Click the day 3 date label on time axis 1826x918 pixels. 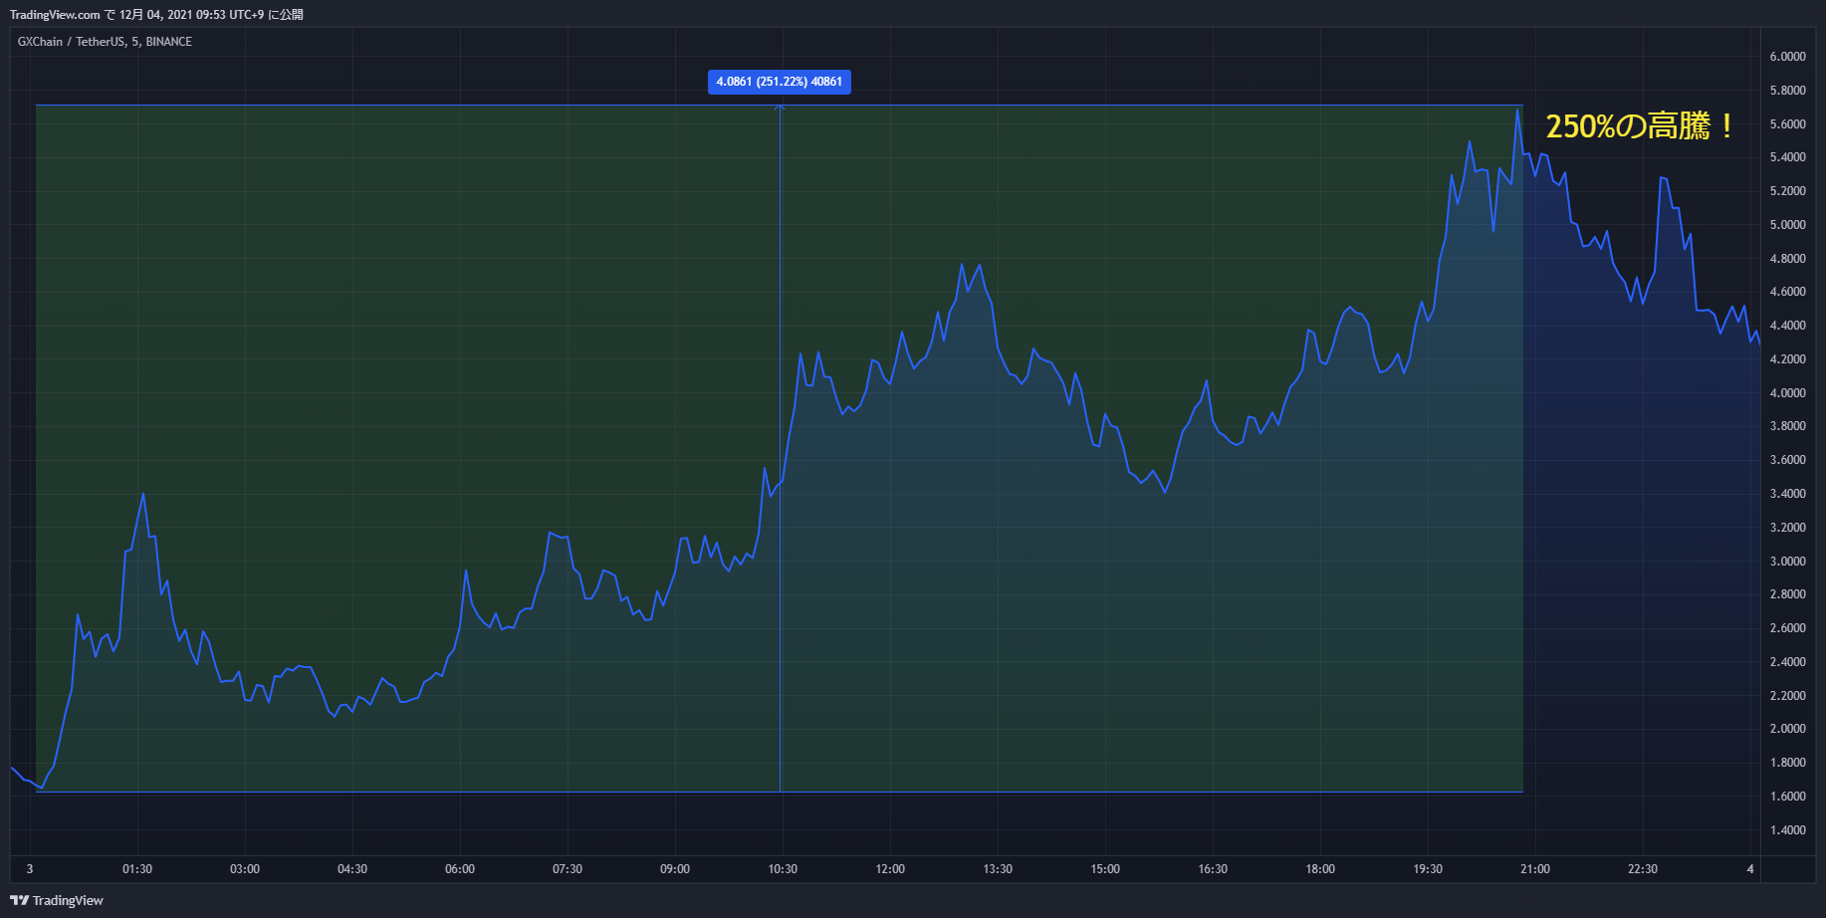pos(30,869)
